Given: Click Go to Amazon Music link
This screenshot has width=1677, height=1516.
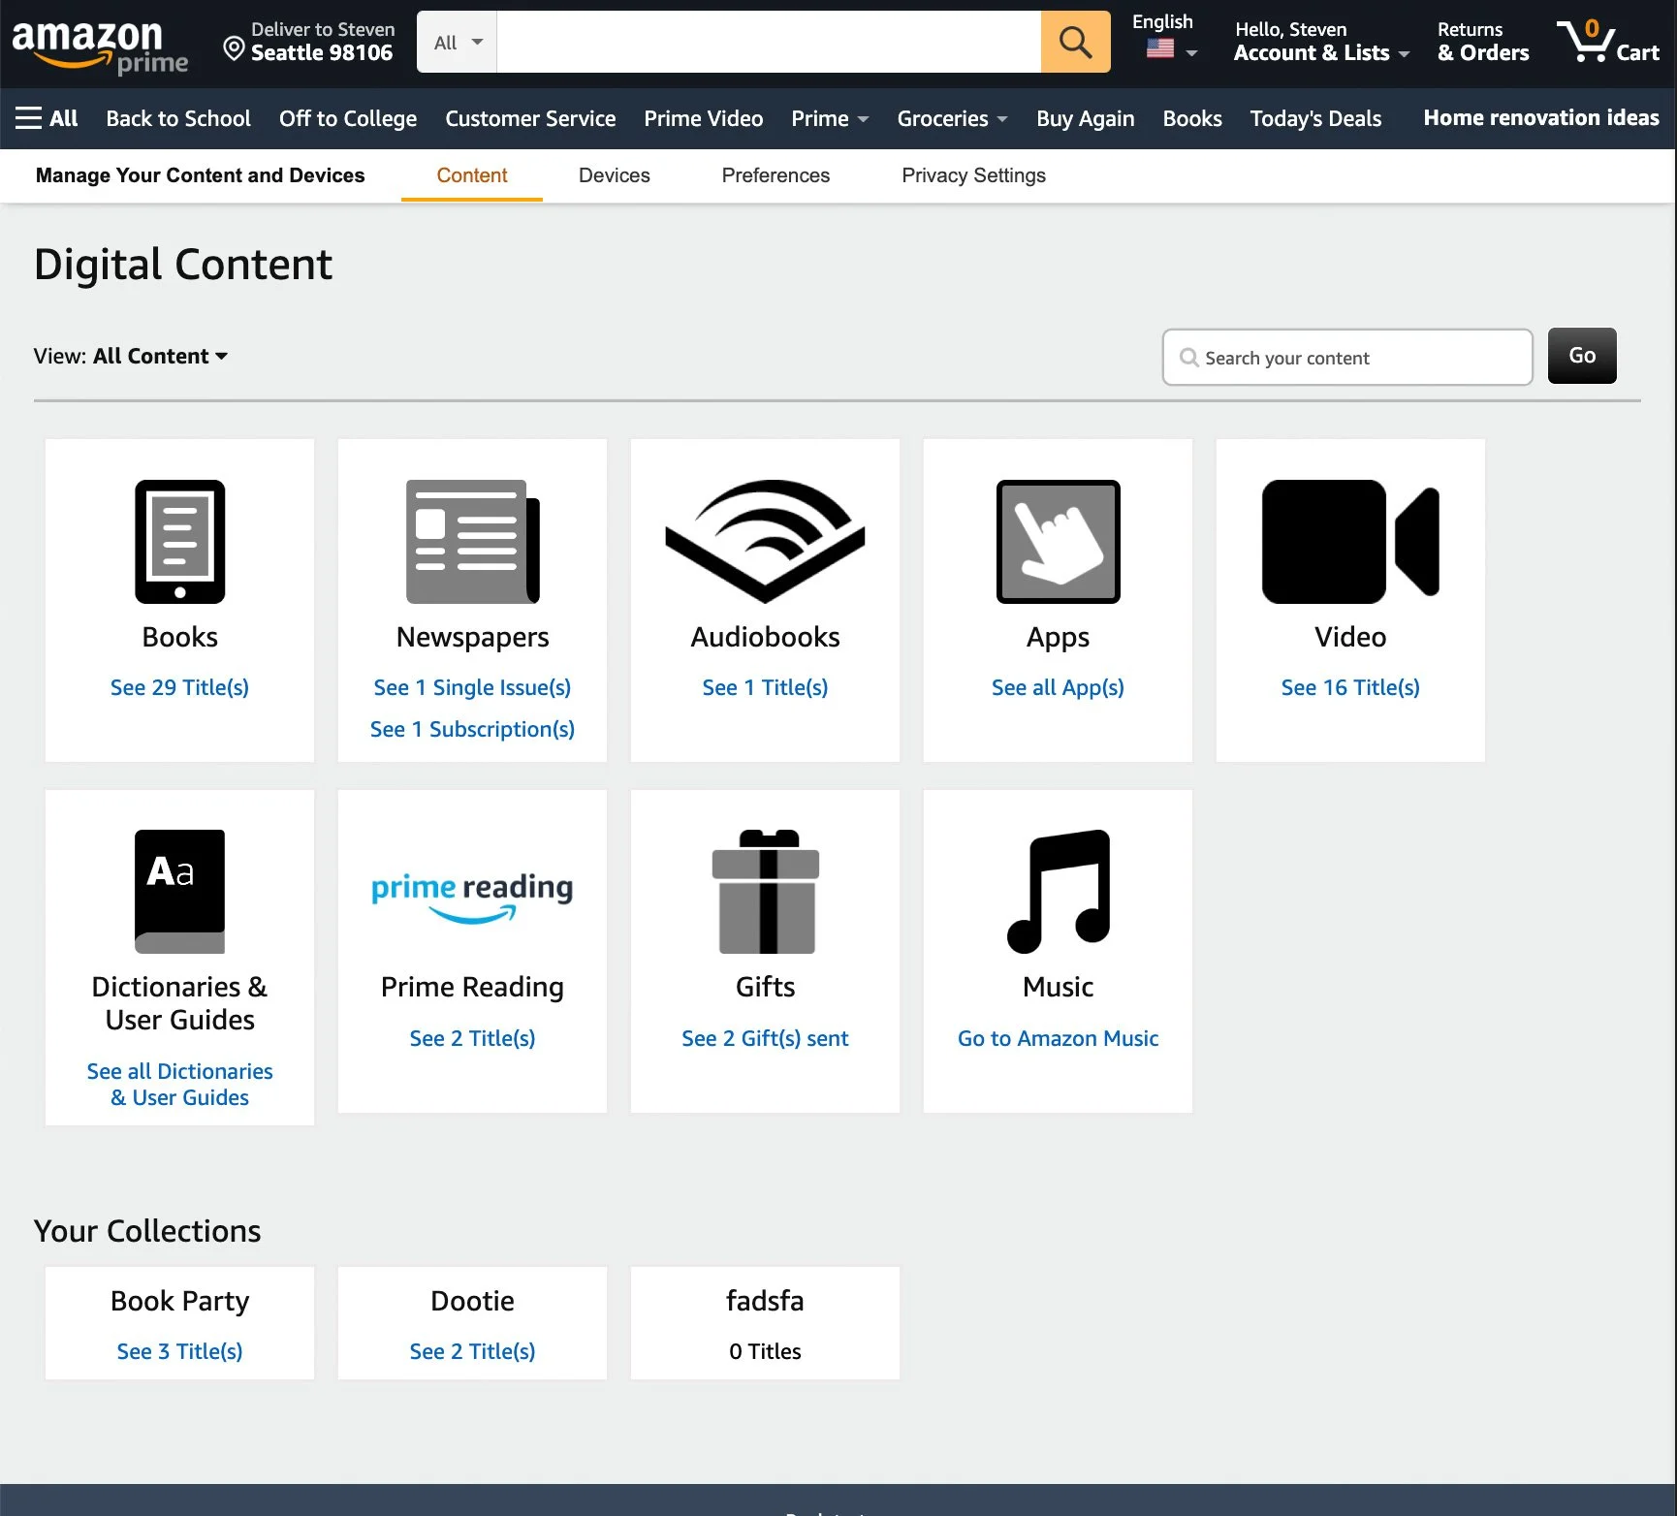Looking at the screenshot, I should [1058, 1038].
